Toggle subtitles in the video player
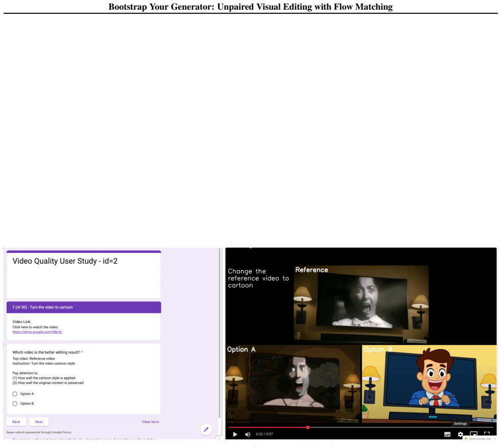 (x=447, y=434)
